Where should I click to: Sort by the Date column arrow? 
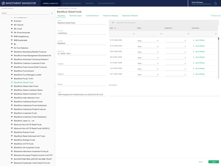(x=115, y=28)
